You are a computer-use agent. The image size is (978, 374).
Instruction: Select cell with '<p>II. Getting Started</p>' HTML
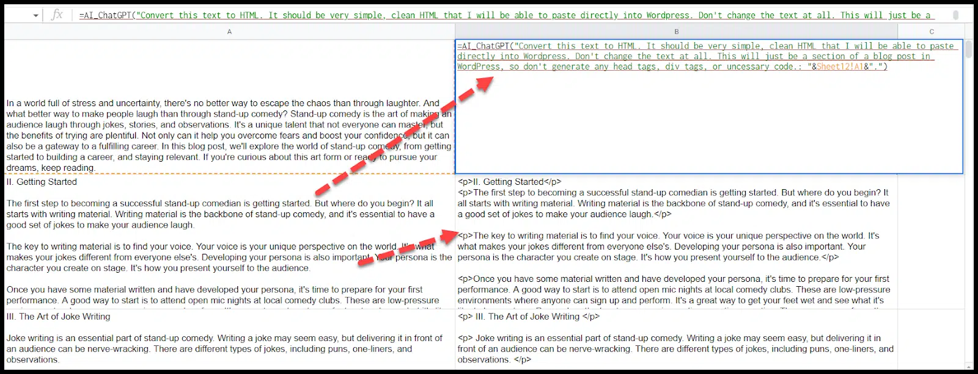click(677, 242)
